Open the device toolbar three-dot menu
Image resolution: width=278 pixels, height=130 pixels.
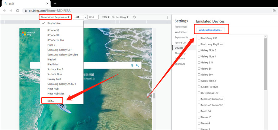click(x=167, y=17)
